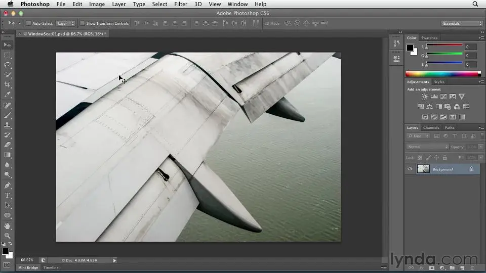Image resolution: width=486 pixels, height=273 pixels.
Task: Open the Filter menu
Action: coord(181,4)
